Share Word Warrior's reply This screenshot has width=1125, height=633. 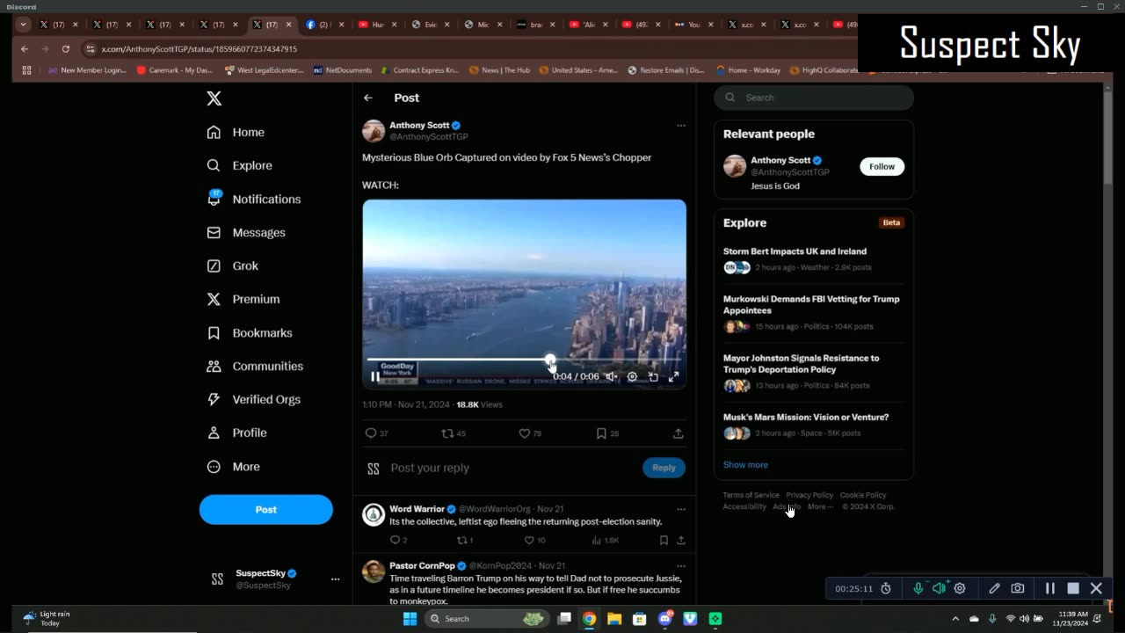coord(680,541)
